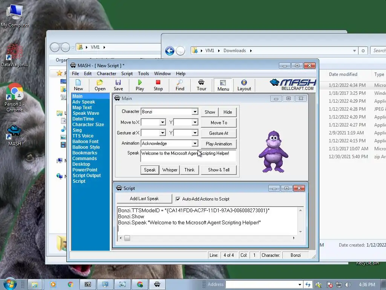Open Windows Explorer from the taskbar
386x290 pixels.
click(x=35, y=285)
